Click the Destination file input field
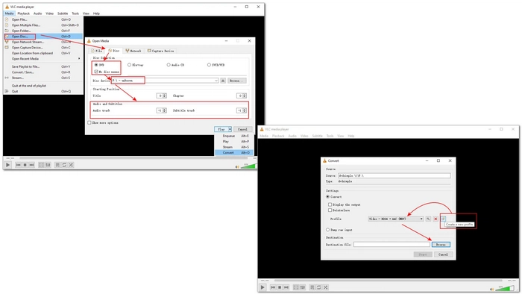Viewport: 522px width, 294px height. coord(391,245)
